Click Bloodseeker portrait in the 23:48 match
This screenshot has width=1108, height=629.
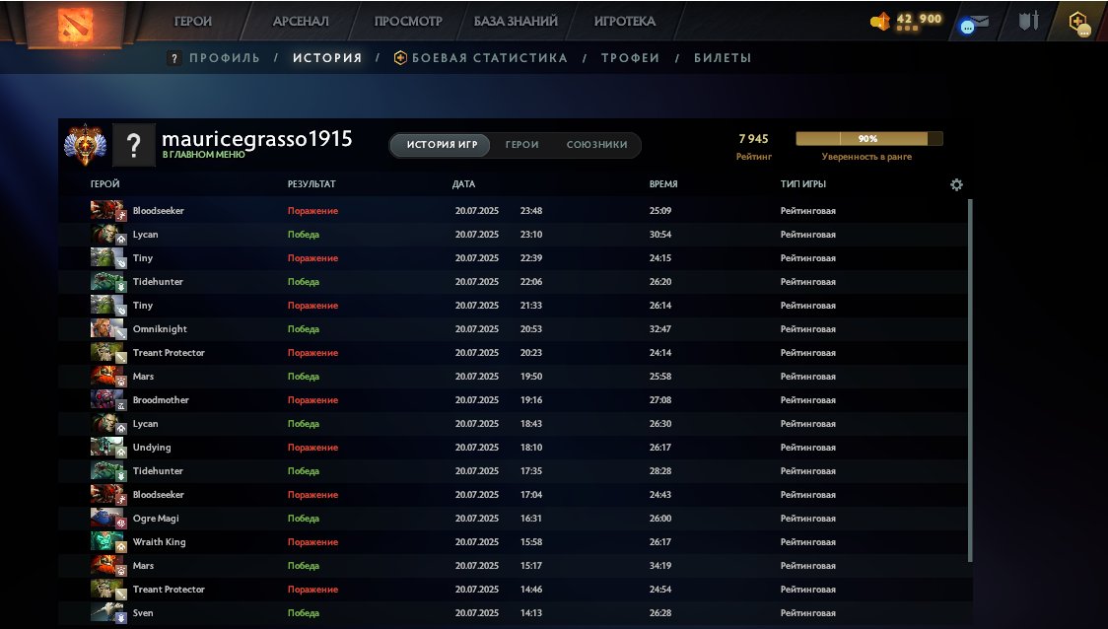108,211
